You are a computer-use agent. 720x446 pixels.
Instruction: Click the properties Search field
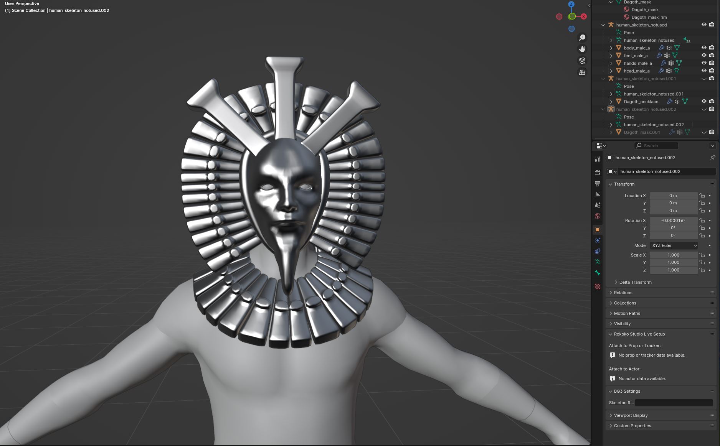(656, 146)
